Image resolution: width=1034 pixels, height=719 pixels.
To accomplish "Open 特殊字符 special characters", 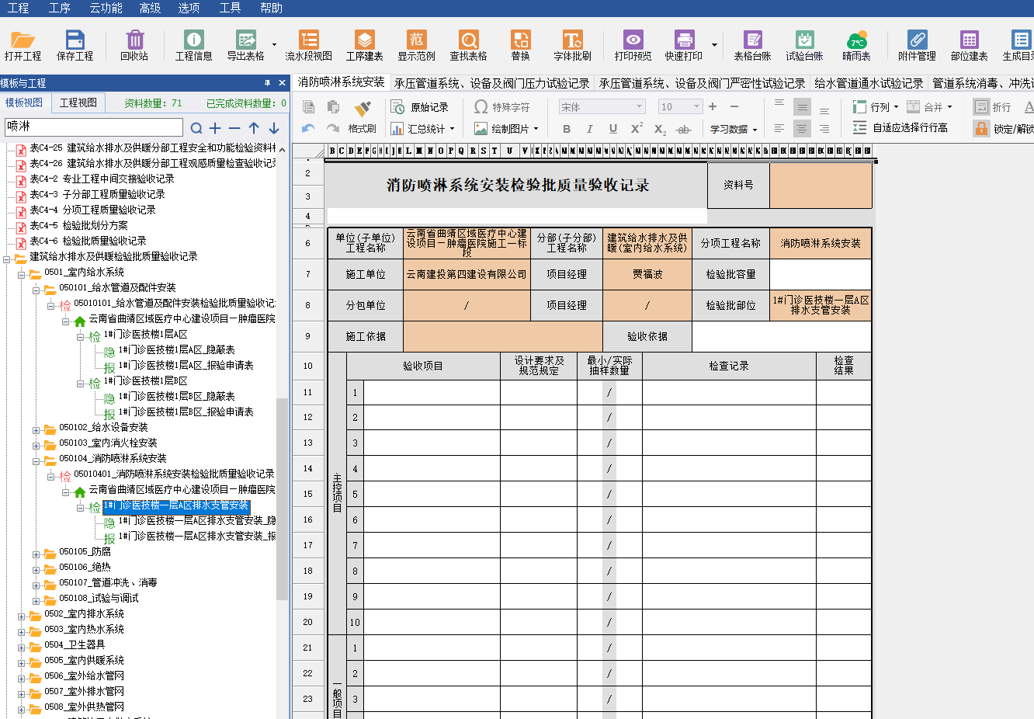I will point(501,107).
